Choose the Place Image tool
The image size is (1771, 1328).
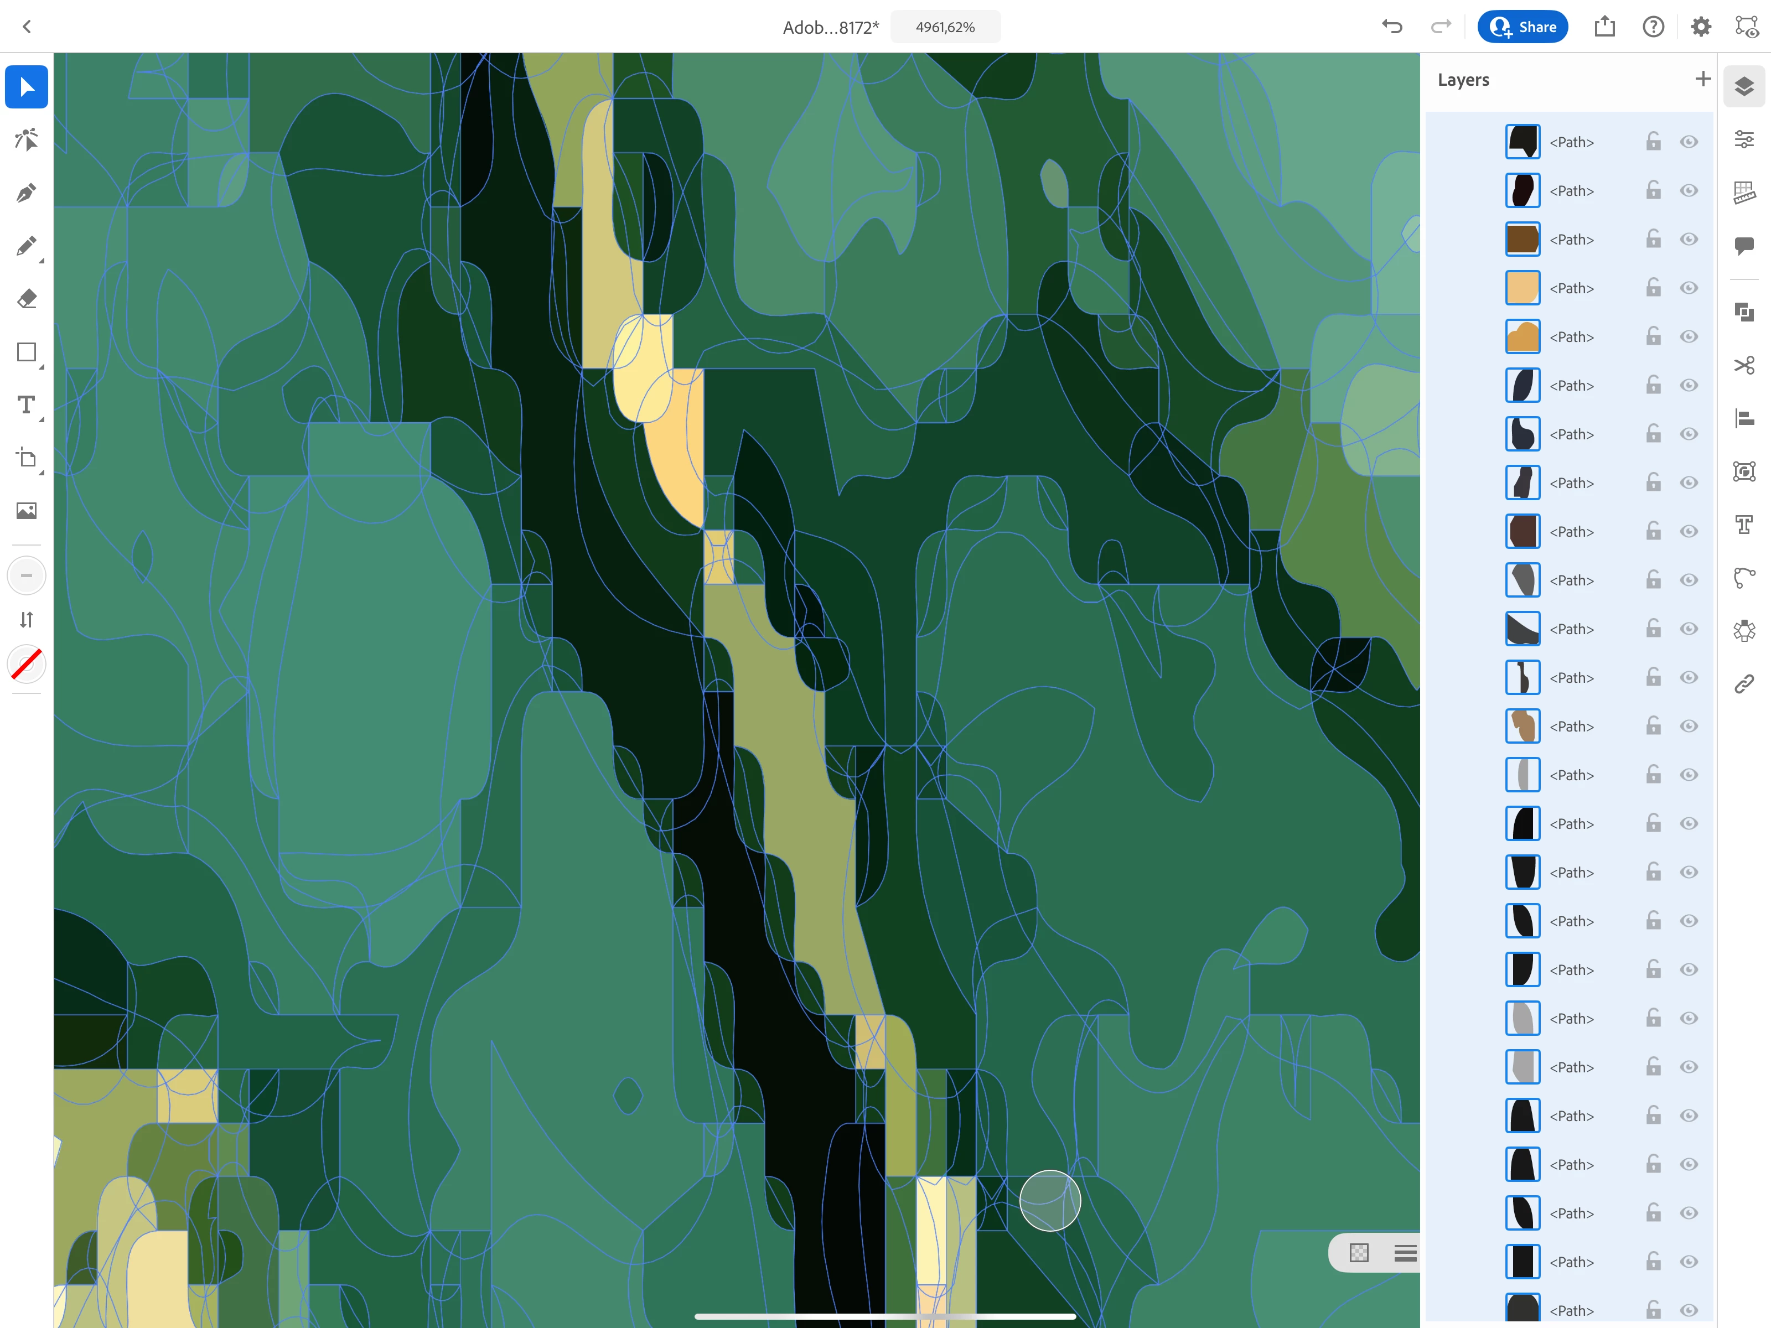point(27,511)
